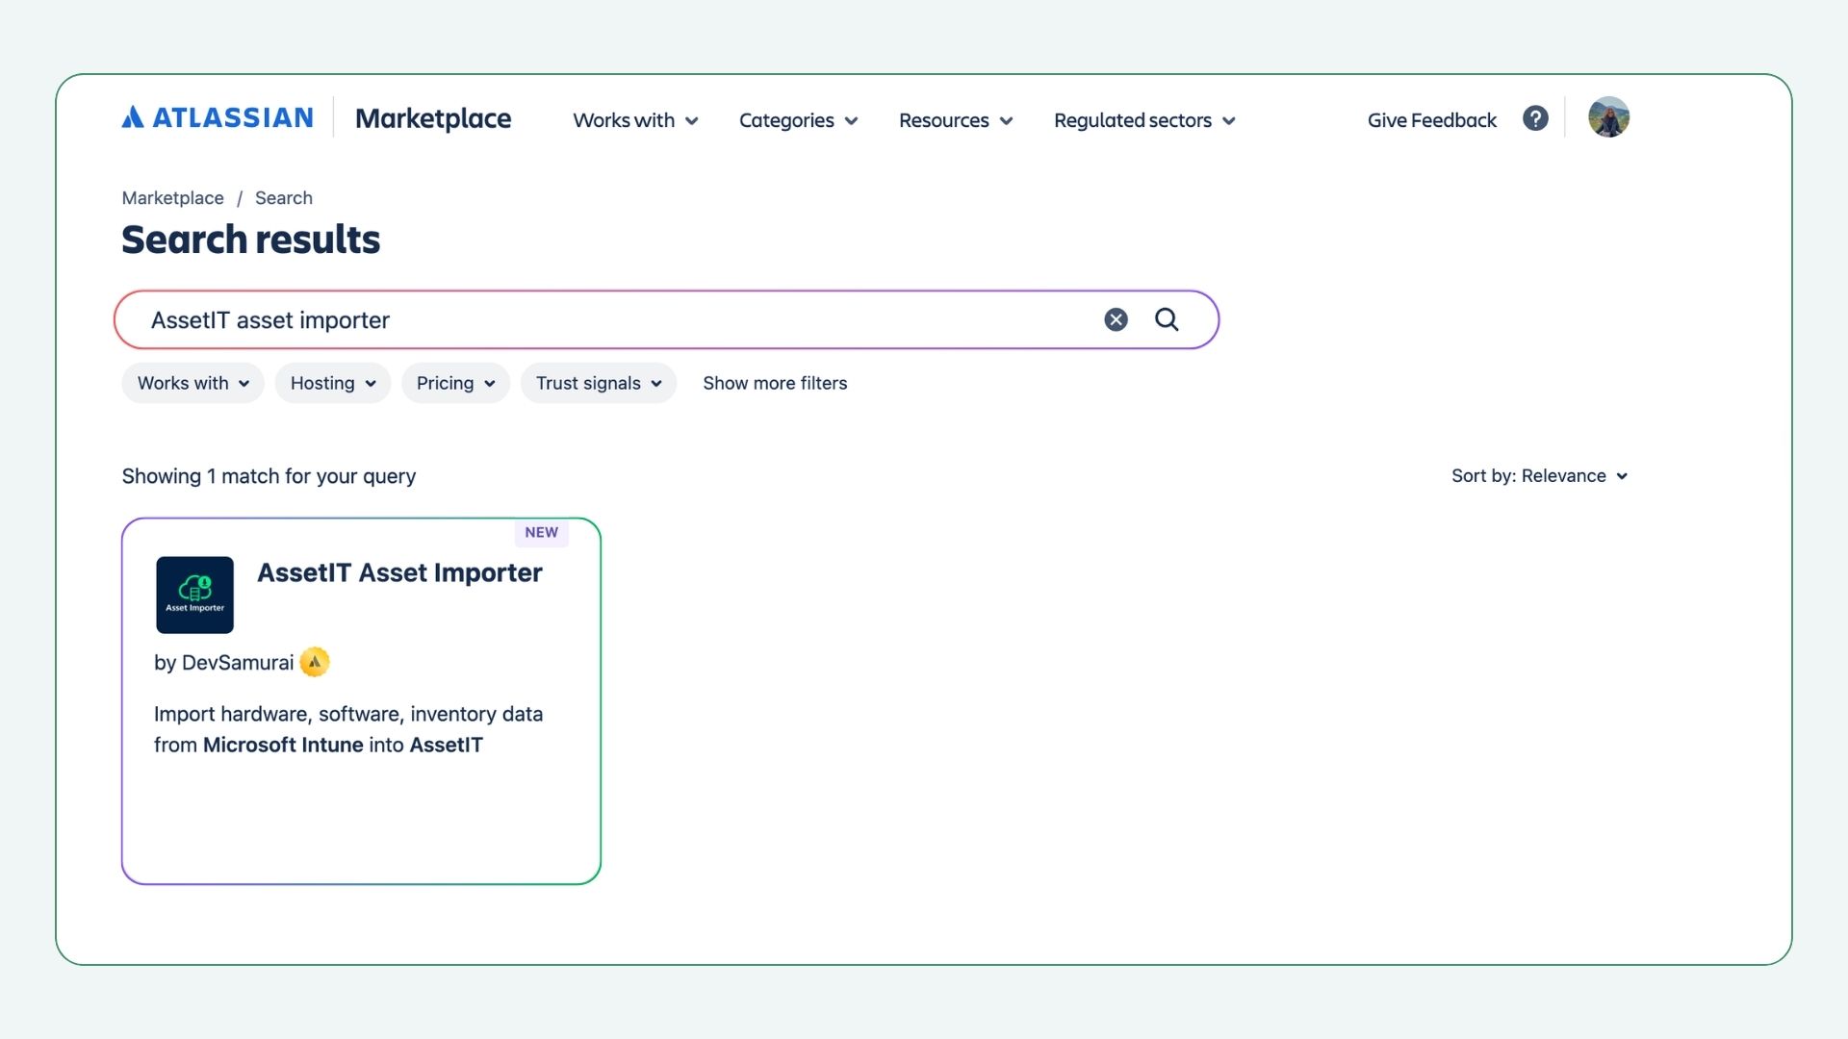The height and width of the screenshot is (1039, 1848).
Task: Click the AssetIT Asset Importer app logo
Action: click(194, 595)
